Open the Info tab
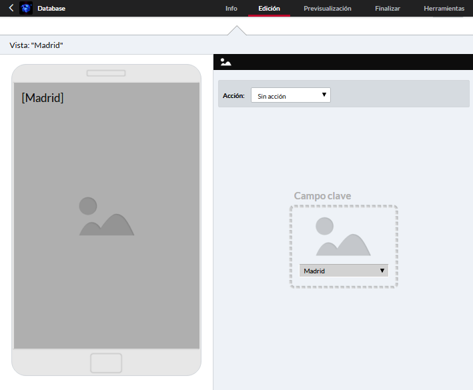 [231, 9]
